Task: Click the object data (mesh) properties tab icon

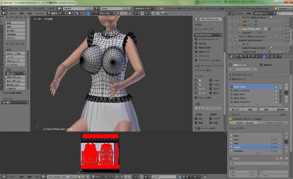Action: (x=264, y=56)
